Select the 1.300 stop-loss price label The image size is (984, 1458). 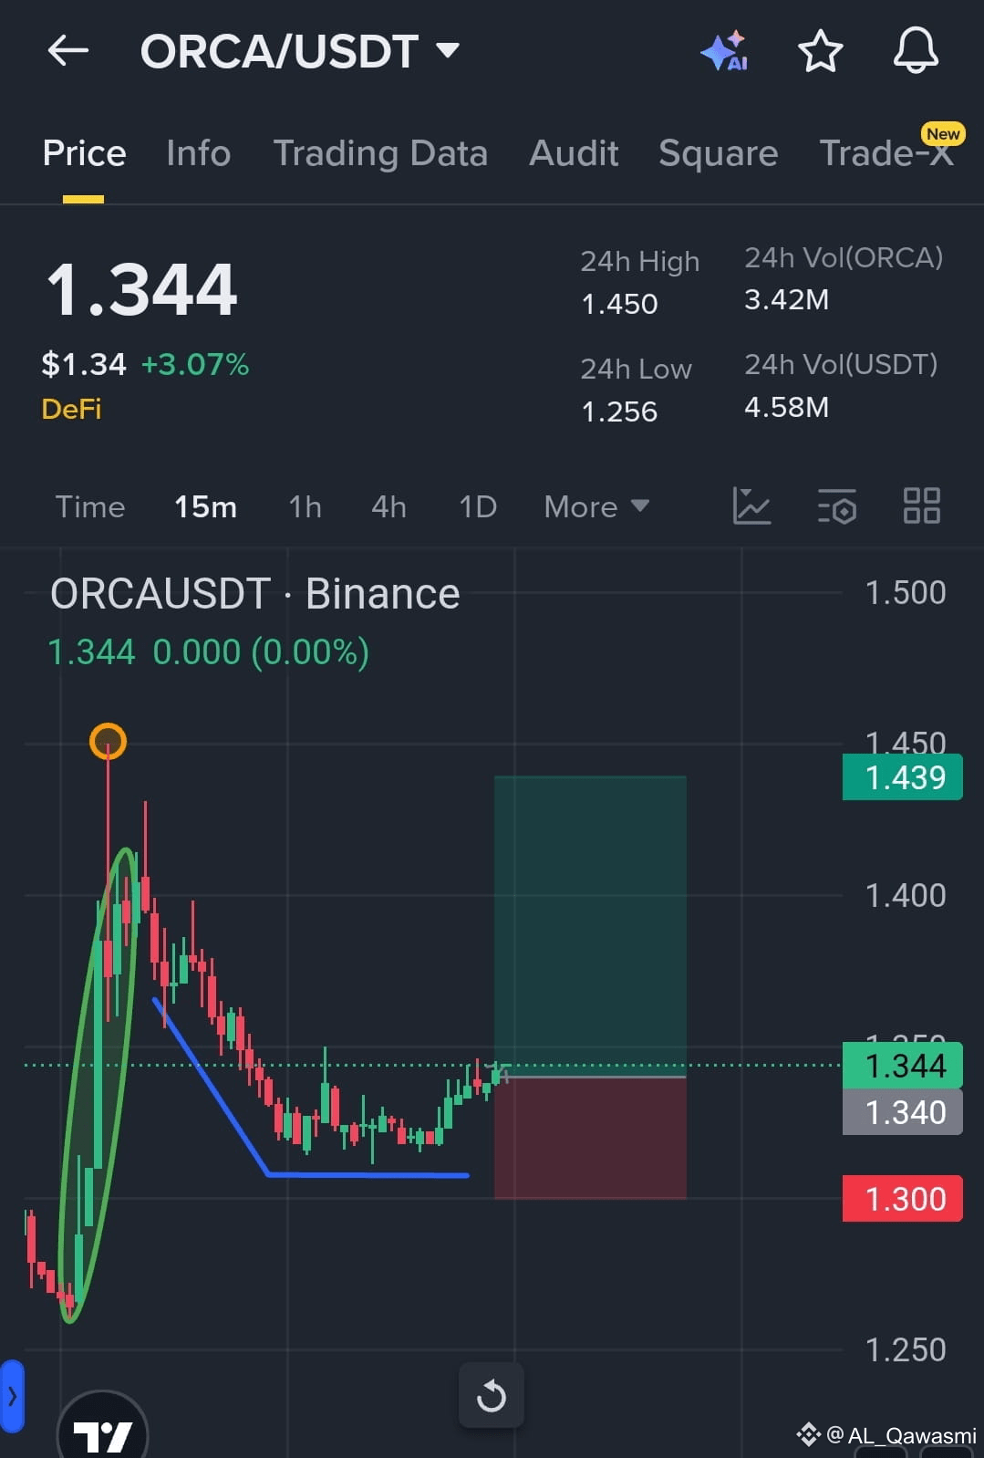(x=903, y=1198)
